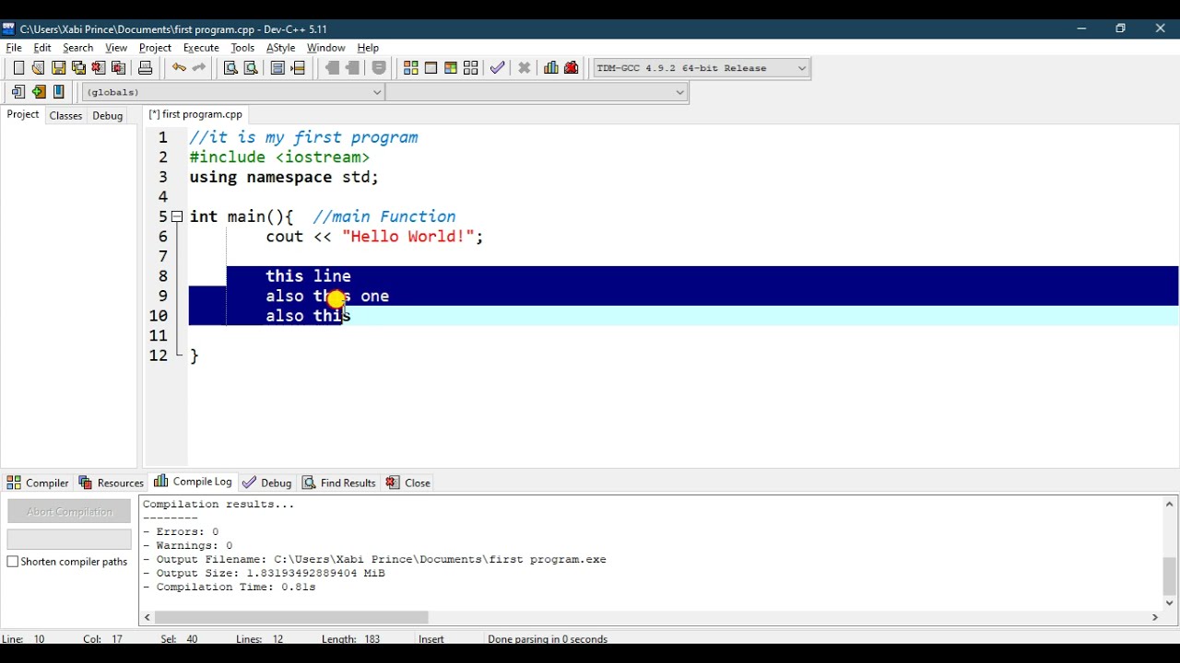Viewport: 1180px width, 663px height.
Task: Click the Run window icon
Action: pyautogui.click(x=431, y=67)
